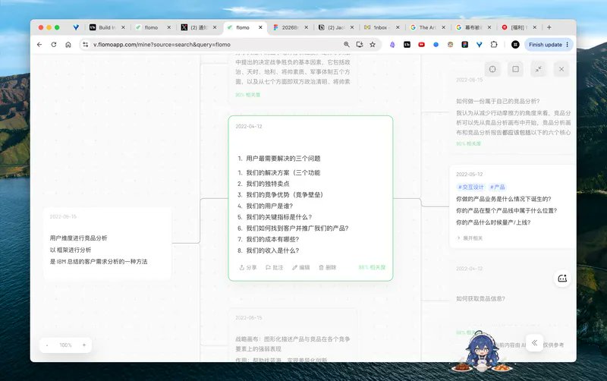Select the memo 如何做一份属于自己的竞品分析?

click(514, 112)
